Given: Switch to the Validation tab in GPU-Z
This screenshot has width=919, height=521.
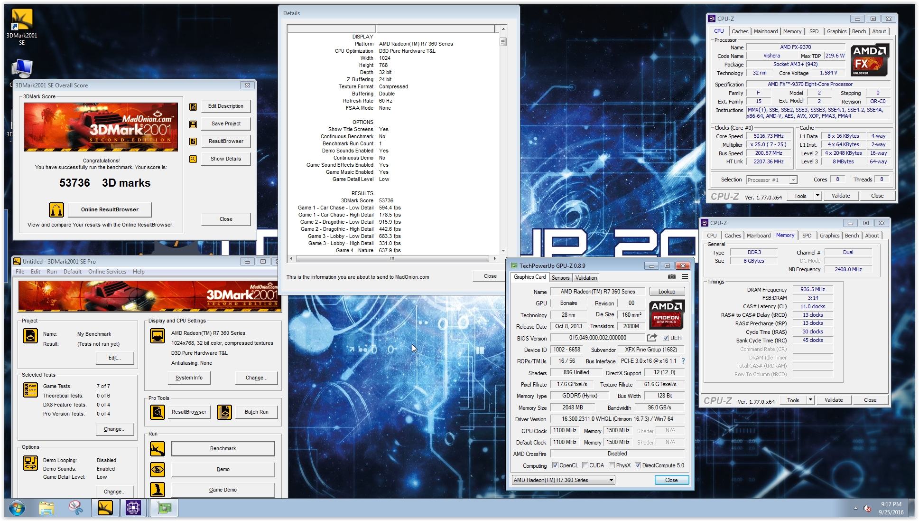Looking at the screenshot, I should pyautogui.click(x=586, y=278).
